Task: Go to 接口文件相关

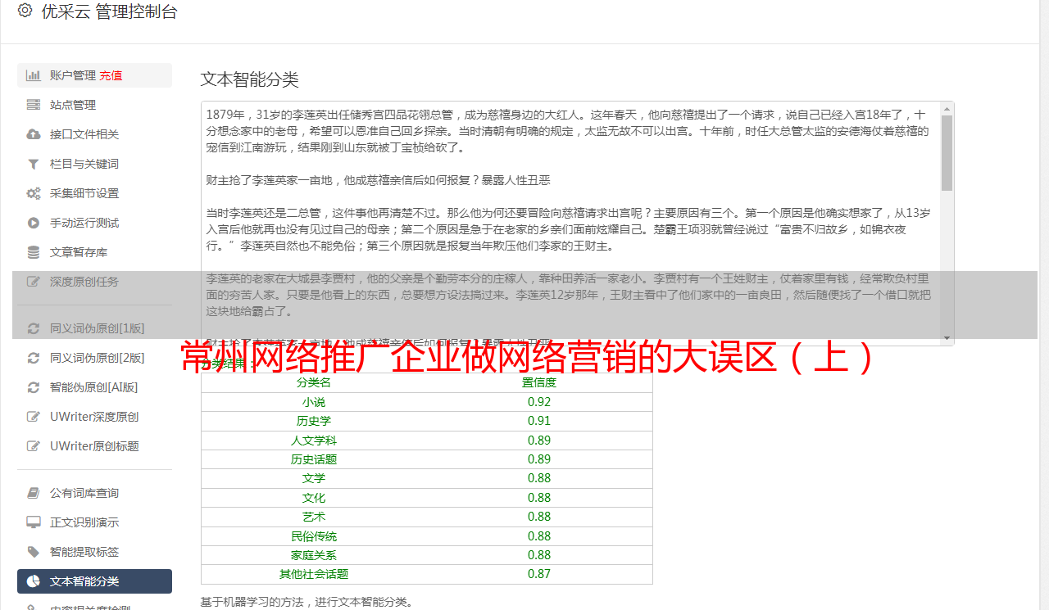Action: click(x=94, y=134)
